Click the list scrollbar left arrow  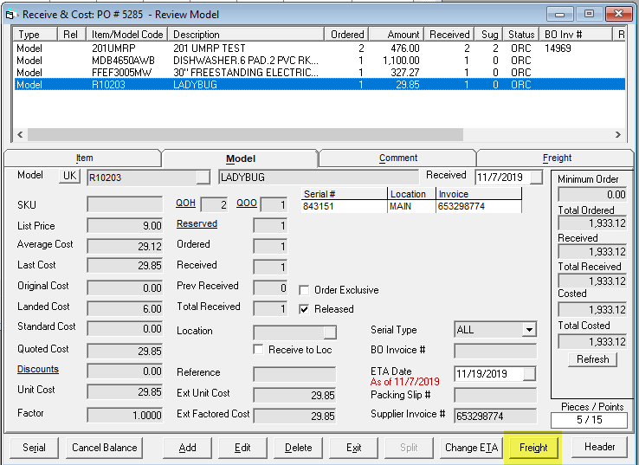pos(21,134)
